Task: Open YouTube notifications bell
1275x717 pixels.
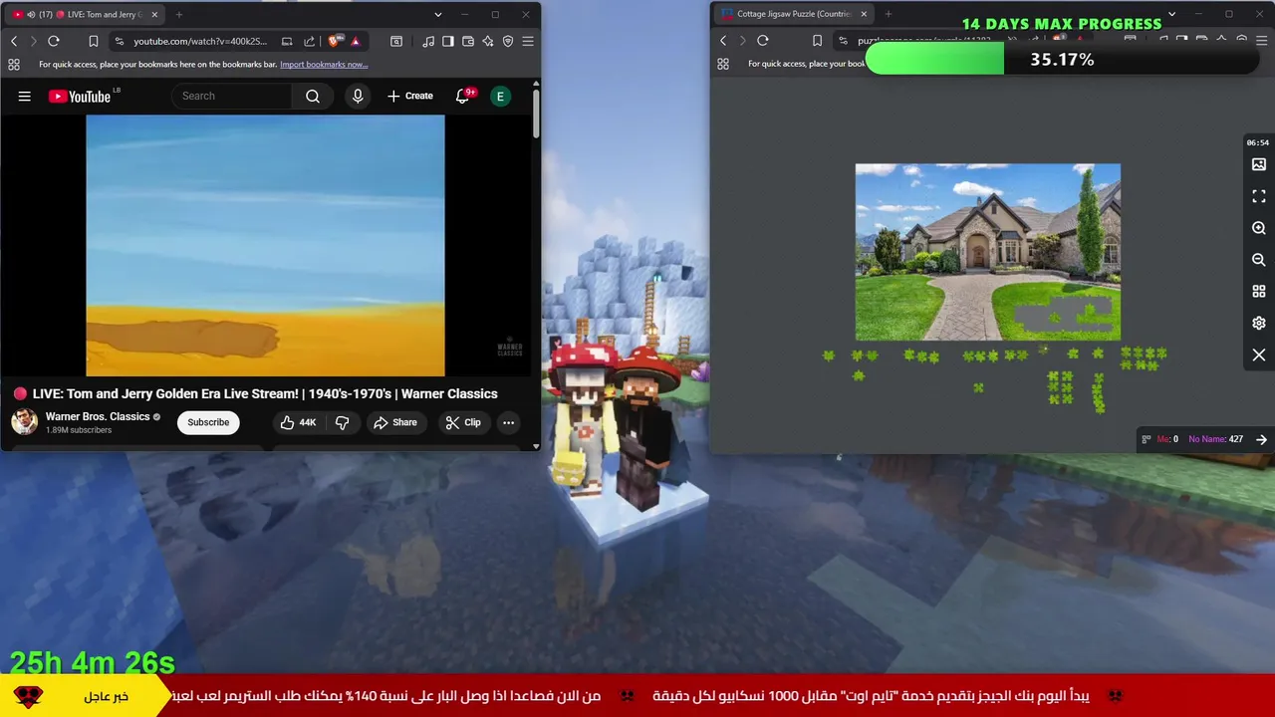Action: pyautogui.click(x=463, y=97)
